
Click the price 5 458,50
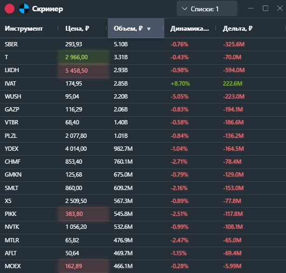click(x=76, y=71)
